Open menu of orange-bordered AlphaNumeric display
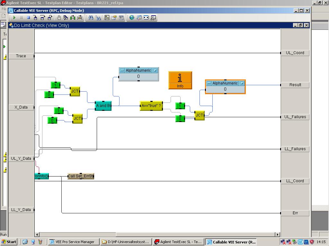This screenshot has width=329, height=246. (242, 83)
